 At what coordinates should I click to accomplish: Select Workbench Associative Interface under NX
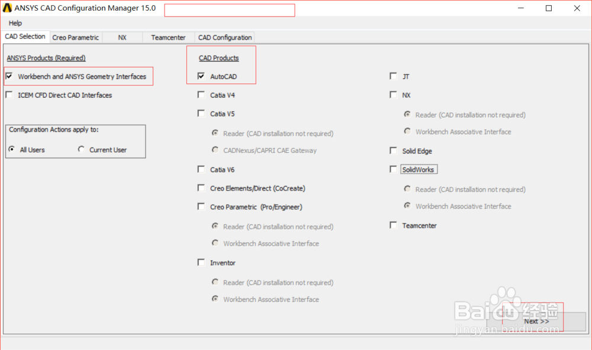(407, 131)
